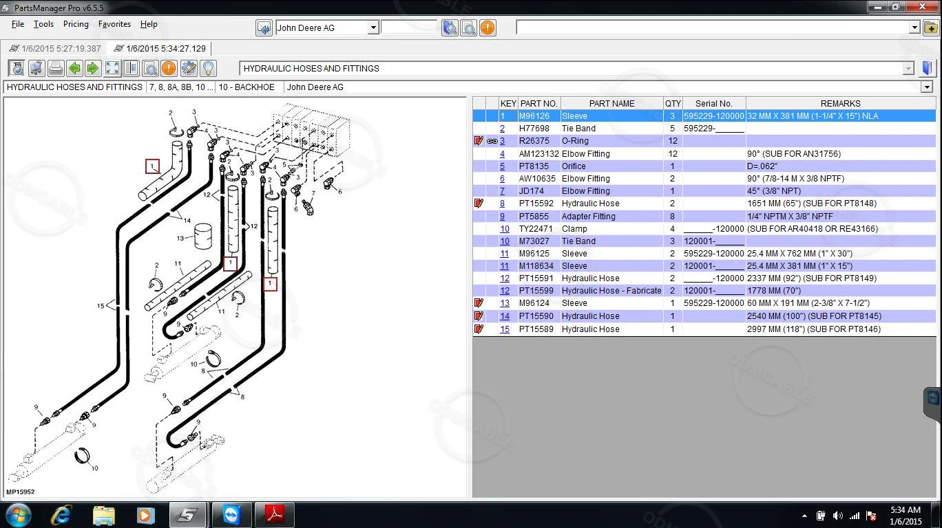The image size is (942, 528).
Task: Open the gear and pencil settings icon
Action: (x=188, y=68)
